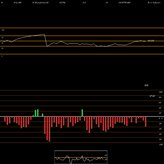The image size is (164, 164).
Task: Click the SI & MR header text
Action: pyautogui.click(x=17, y=3)
